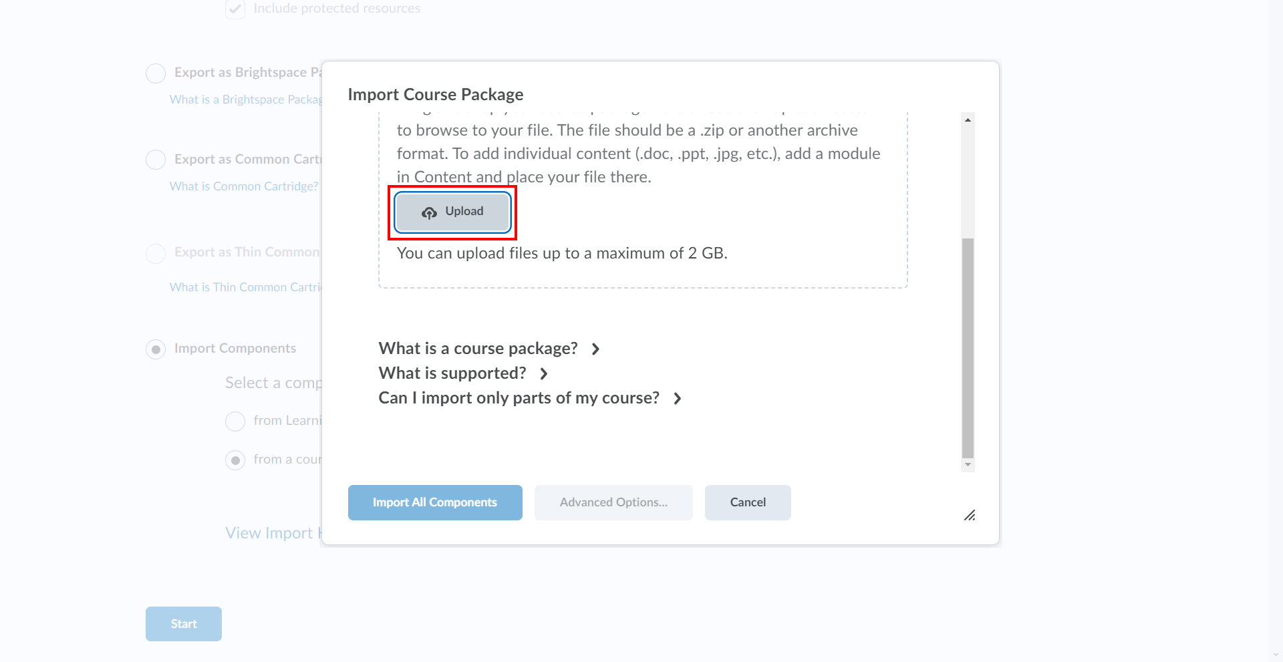Expand 'Can I import only parts of my course?'
Viewport: 1283px width, 662px height.
(x=530, y=398)
